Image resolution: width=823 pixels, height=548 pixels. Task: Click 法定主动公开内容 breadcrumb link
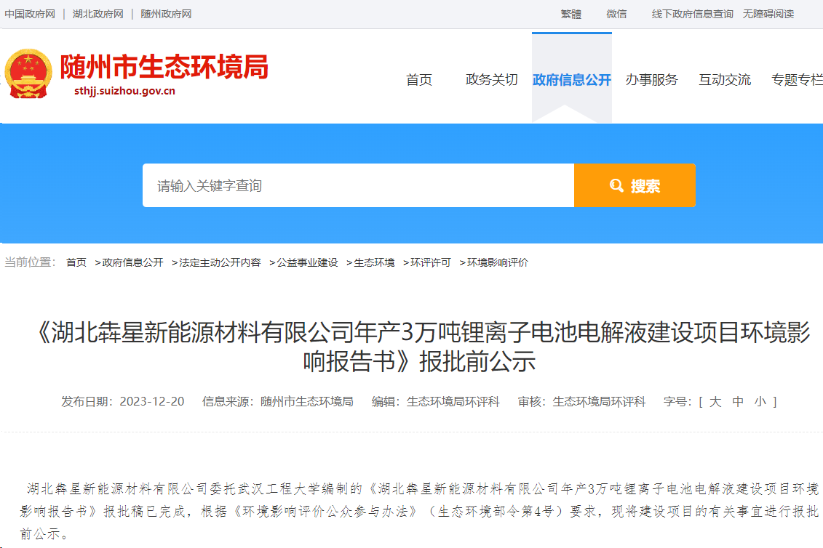click(x=220, y=262)
